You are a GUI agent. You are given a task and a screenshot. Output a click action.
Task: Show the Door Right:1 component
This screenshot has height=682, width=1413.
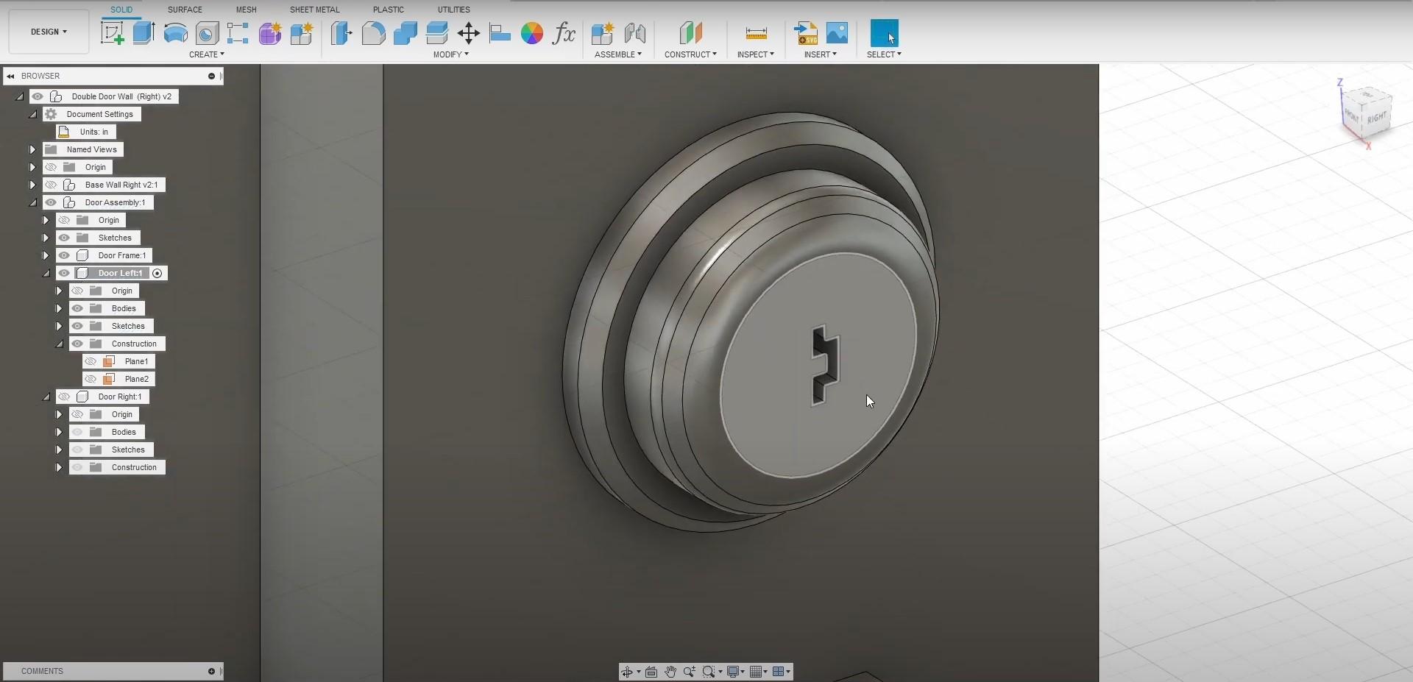pyautogui.click(x=64, y=397)
